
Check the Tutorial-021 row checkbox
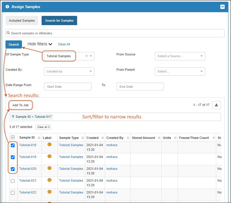click(x=13, y=181)
